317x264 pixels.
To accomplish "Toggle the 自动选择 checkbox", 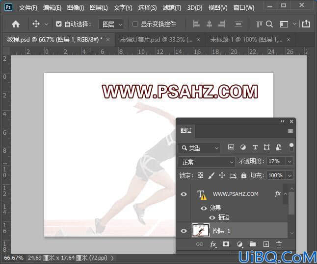I will [58, 24].
